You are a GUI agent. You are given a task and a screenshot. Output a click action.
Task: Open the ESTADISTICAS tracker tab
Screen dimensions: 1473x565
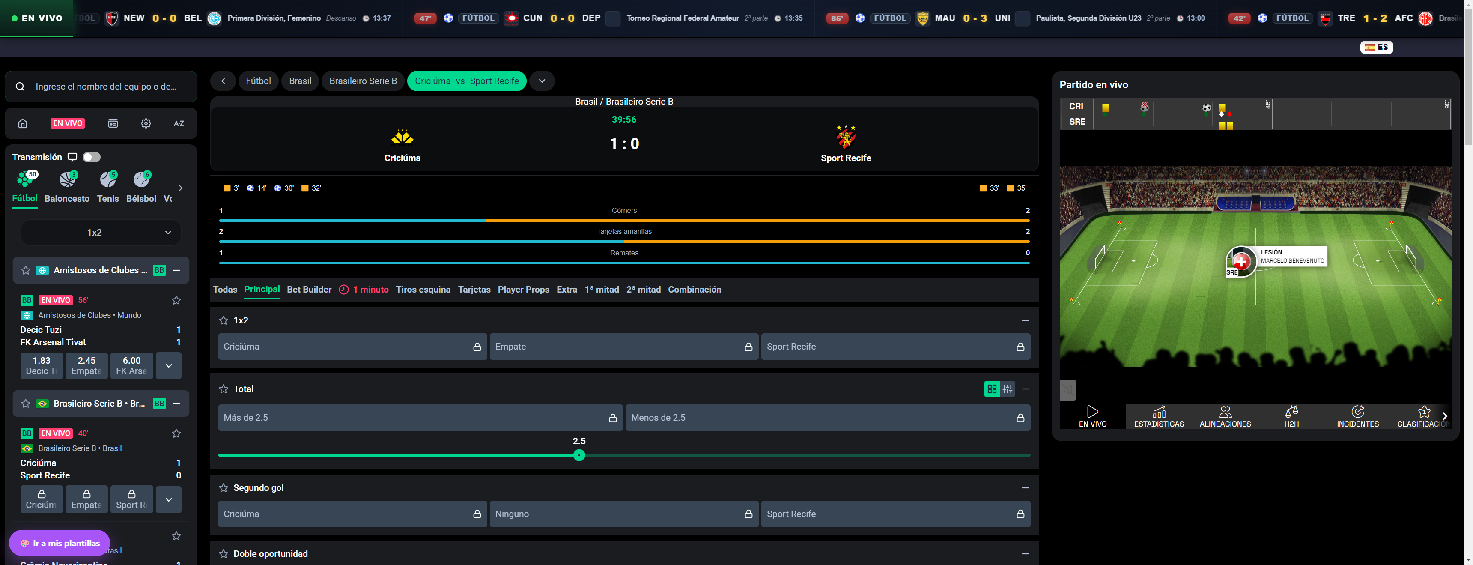[1159, 417]
